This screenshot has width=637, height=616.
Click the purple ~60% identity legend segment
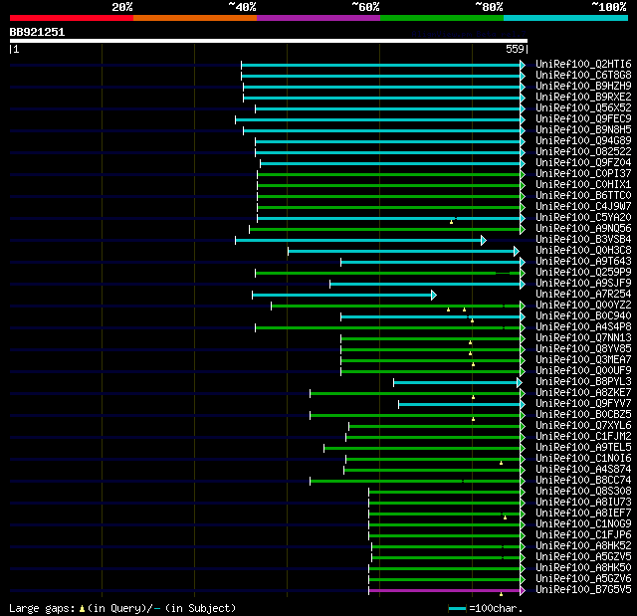pyautogui.click(x=318, y=18)
